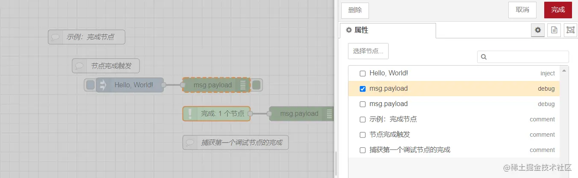Click the exclamation icon on complete node
Viewport: 578px width, 178px height.
tap(189, 114)
